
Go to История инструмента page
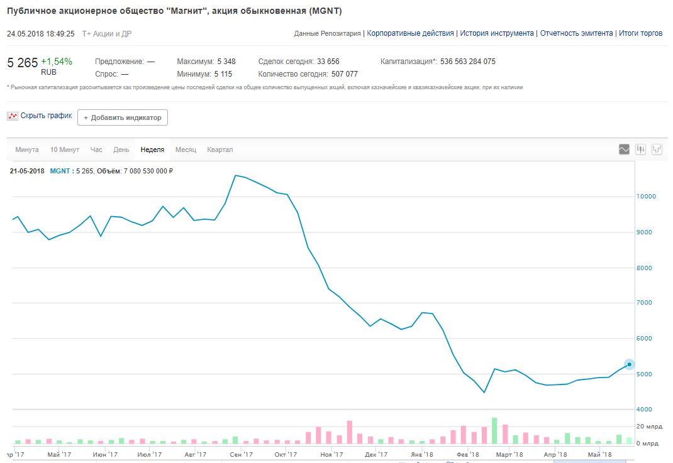pyautogui.click(x=496, y=33)
